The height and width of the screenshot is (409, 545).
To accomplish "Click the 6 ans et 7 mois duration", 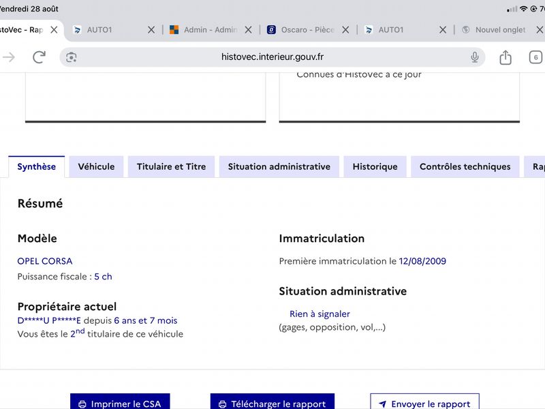I will [146, 320].
